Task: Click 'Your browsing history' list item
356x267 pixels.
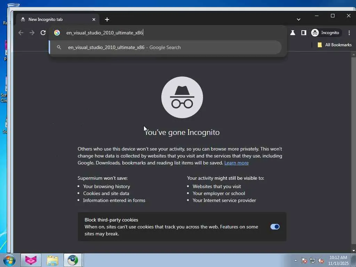Action: [106, 186]
